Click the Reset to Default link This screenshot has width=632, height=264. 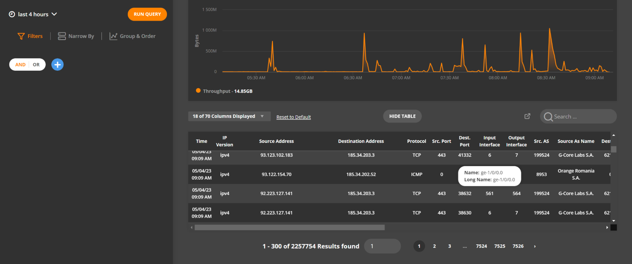pos(293,117)
